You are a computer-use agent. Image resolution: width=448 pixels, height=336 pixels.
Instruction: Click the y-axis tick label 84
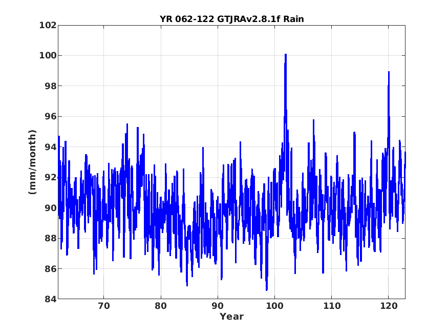(x=51, y=299)
